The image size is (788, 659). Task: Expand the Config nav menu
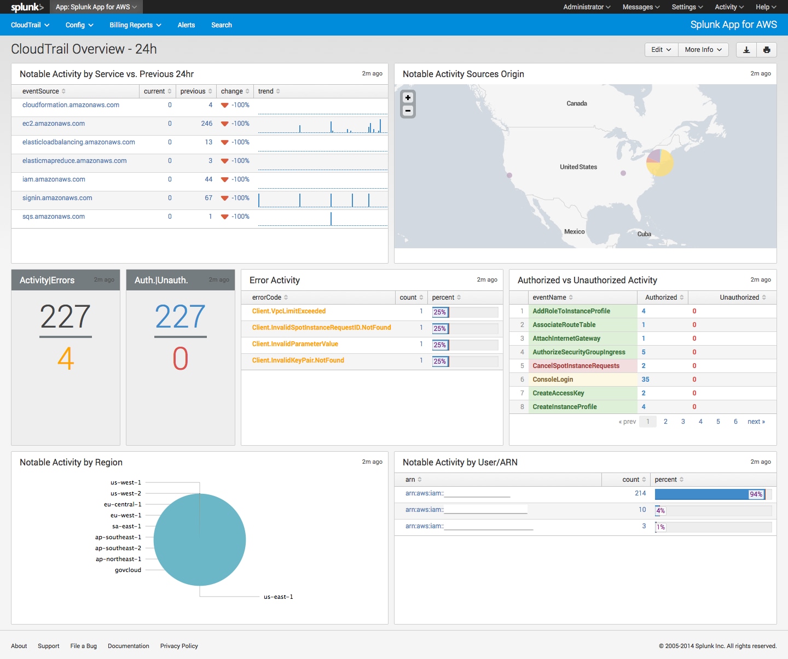[x=79, y=25]
